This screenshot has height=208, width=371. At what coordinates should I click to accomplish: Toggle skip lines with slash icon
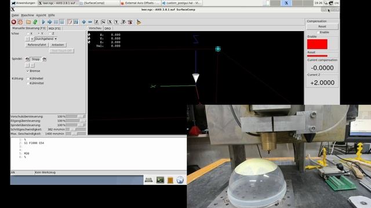point(70,22)
